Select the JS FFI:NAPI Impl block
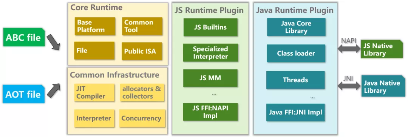The height and width of the screenshot is (137, 408). point(210,112)
